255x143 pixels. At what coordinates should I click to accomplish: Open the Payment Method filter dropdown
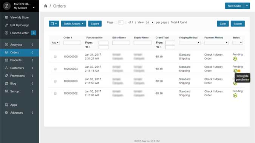pos(216,43)
